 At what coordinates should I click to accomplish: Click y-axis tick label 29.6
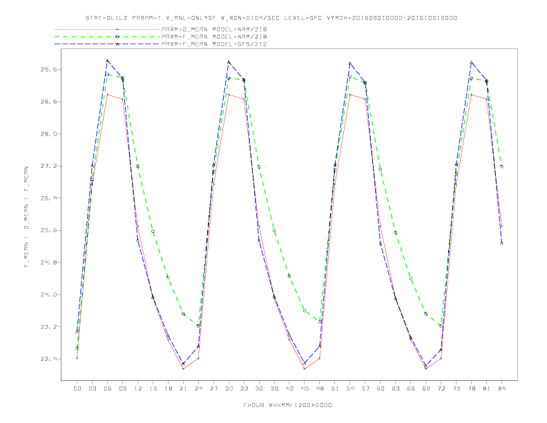(x=48, y=69)
